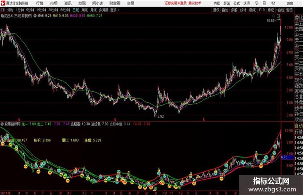303x195 pixels.
Task: Open the envelope message icon
Action: click(x=273, y=3)
